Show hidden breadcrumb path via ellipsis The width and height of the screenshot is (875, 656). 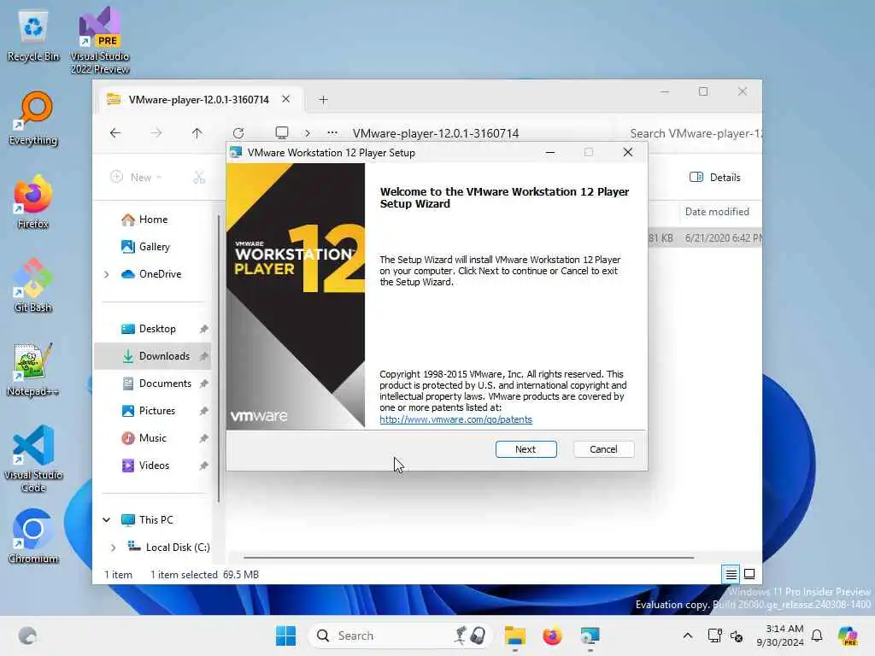[332, 132]
